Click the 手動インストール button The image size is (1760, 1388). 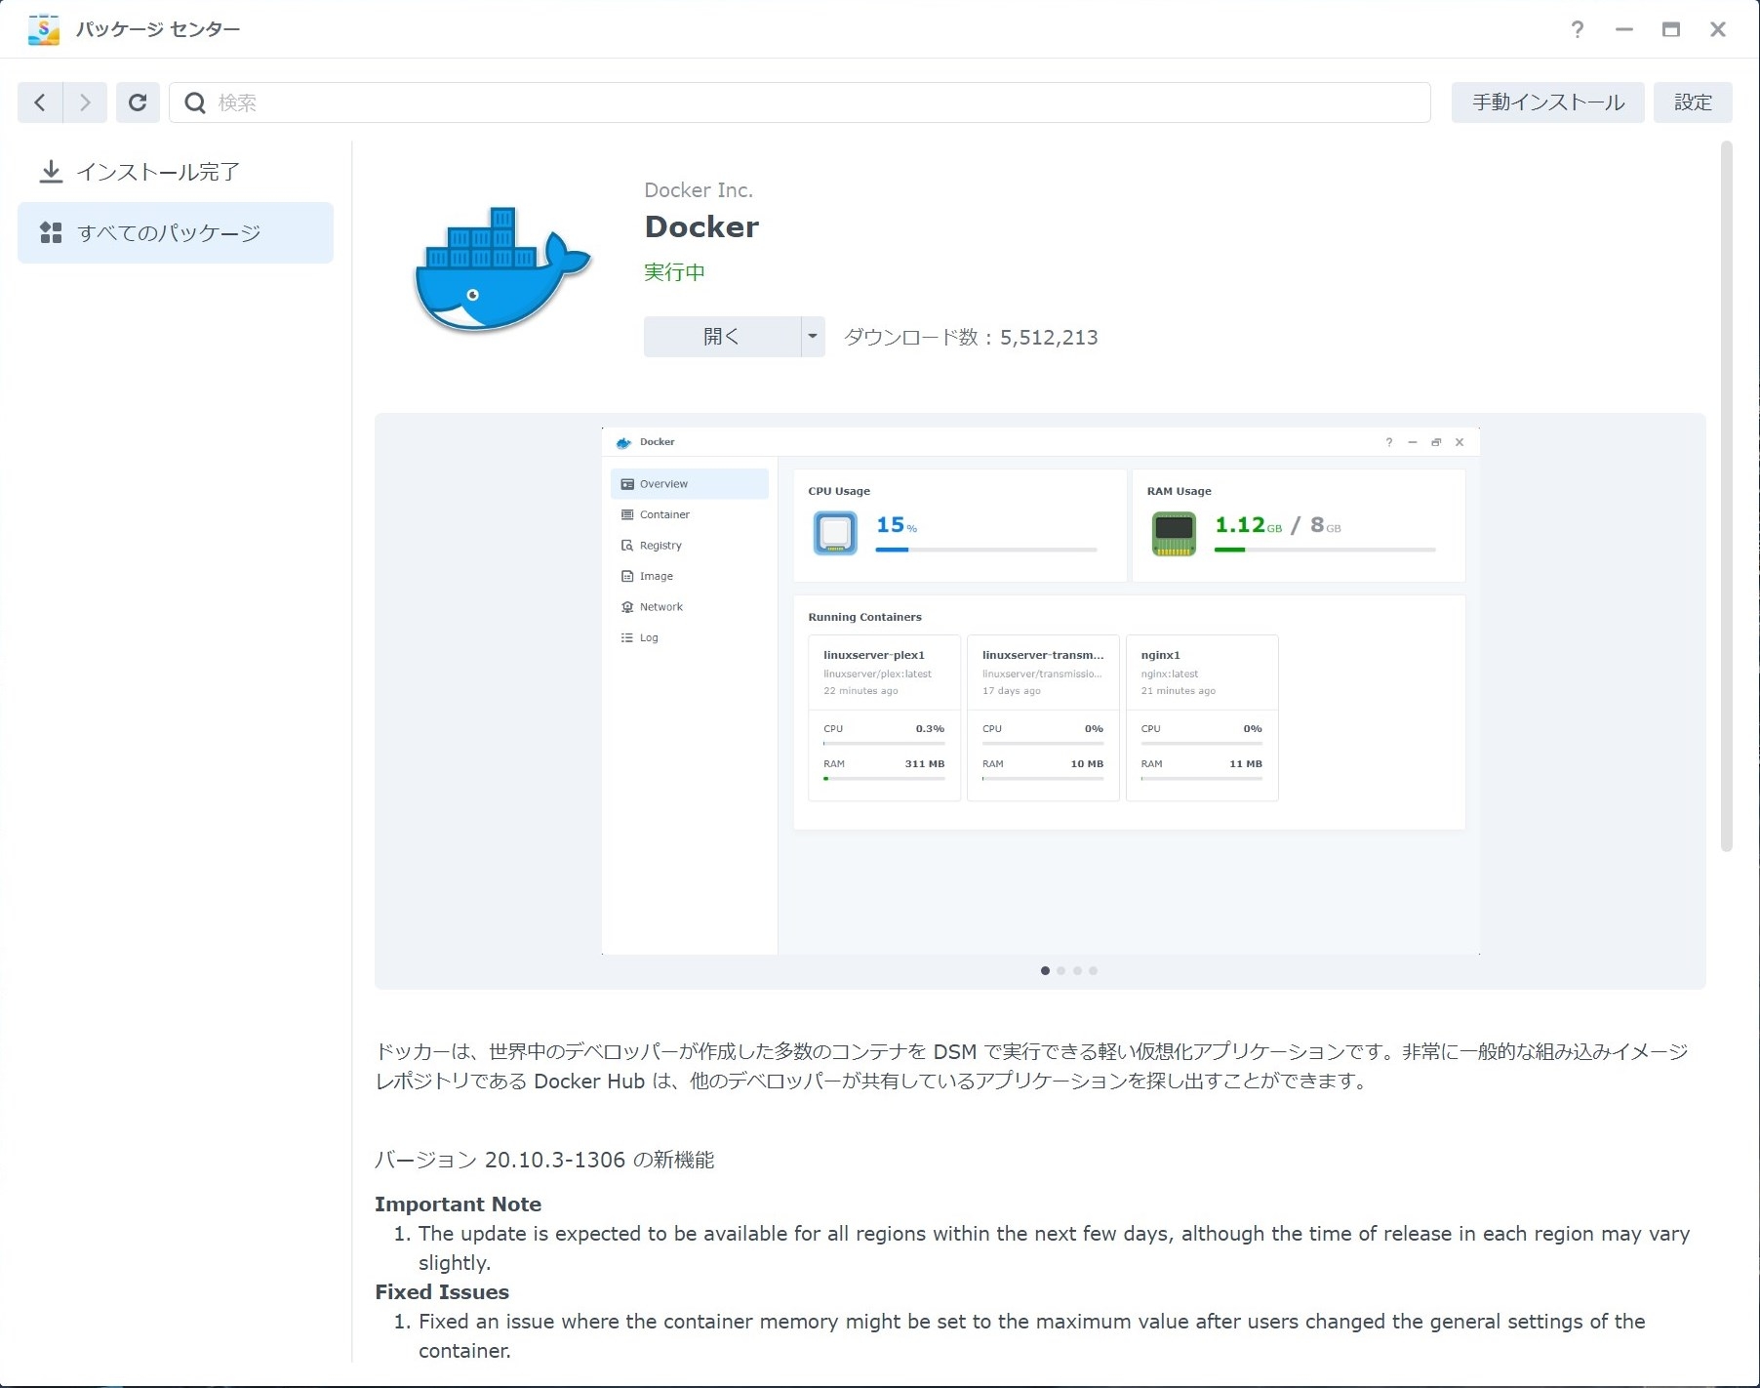[x=1547, y=102]
